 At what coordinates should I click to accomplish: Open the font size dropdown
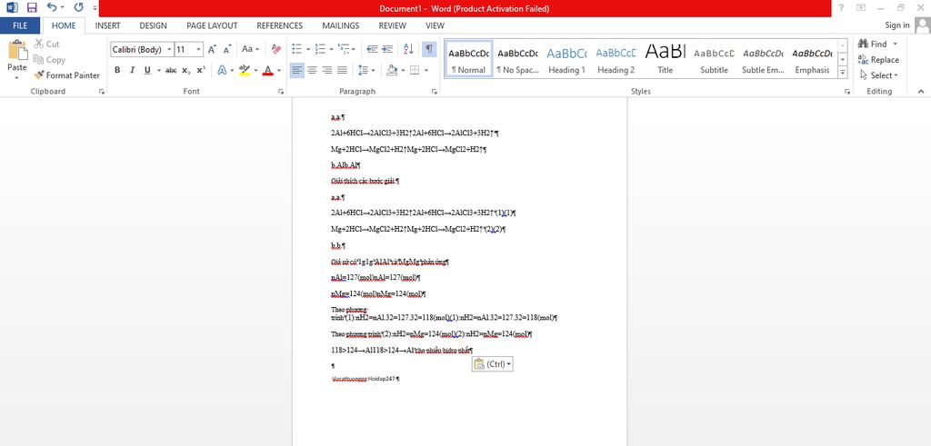point(199,50)
